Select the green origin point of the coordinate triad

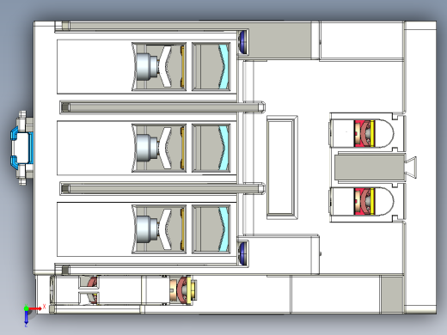[27, 308]
